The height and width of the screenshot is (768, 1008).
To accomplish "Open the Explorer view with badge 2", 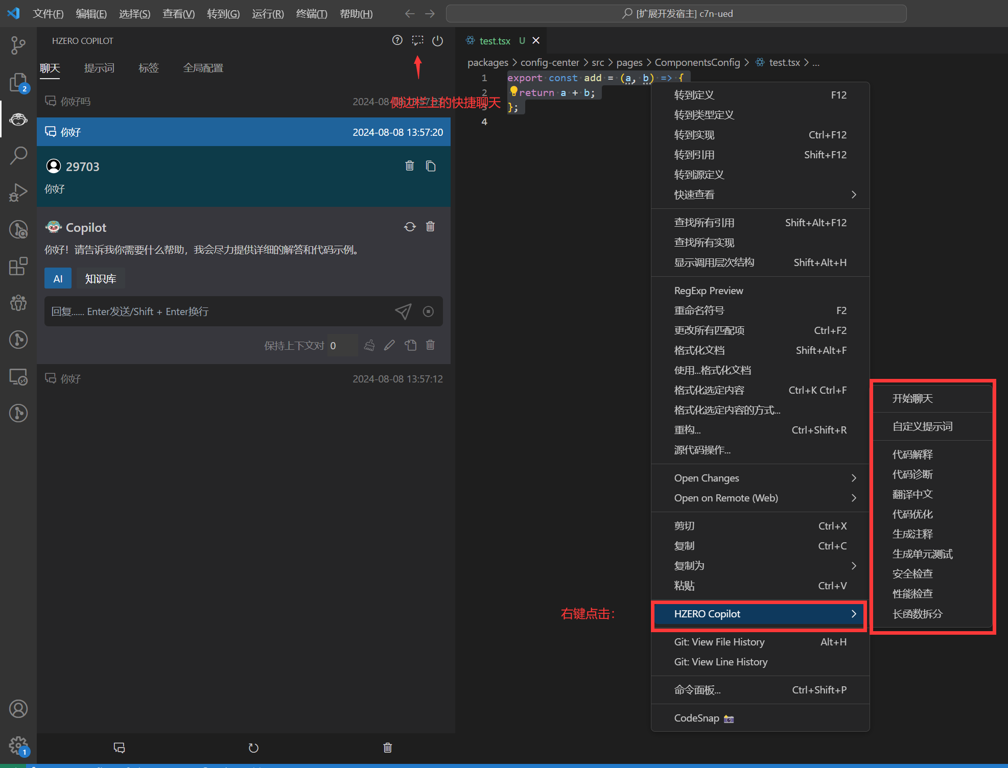I will click(18, 82).
